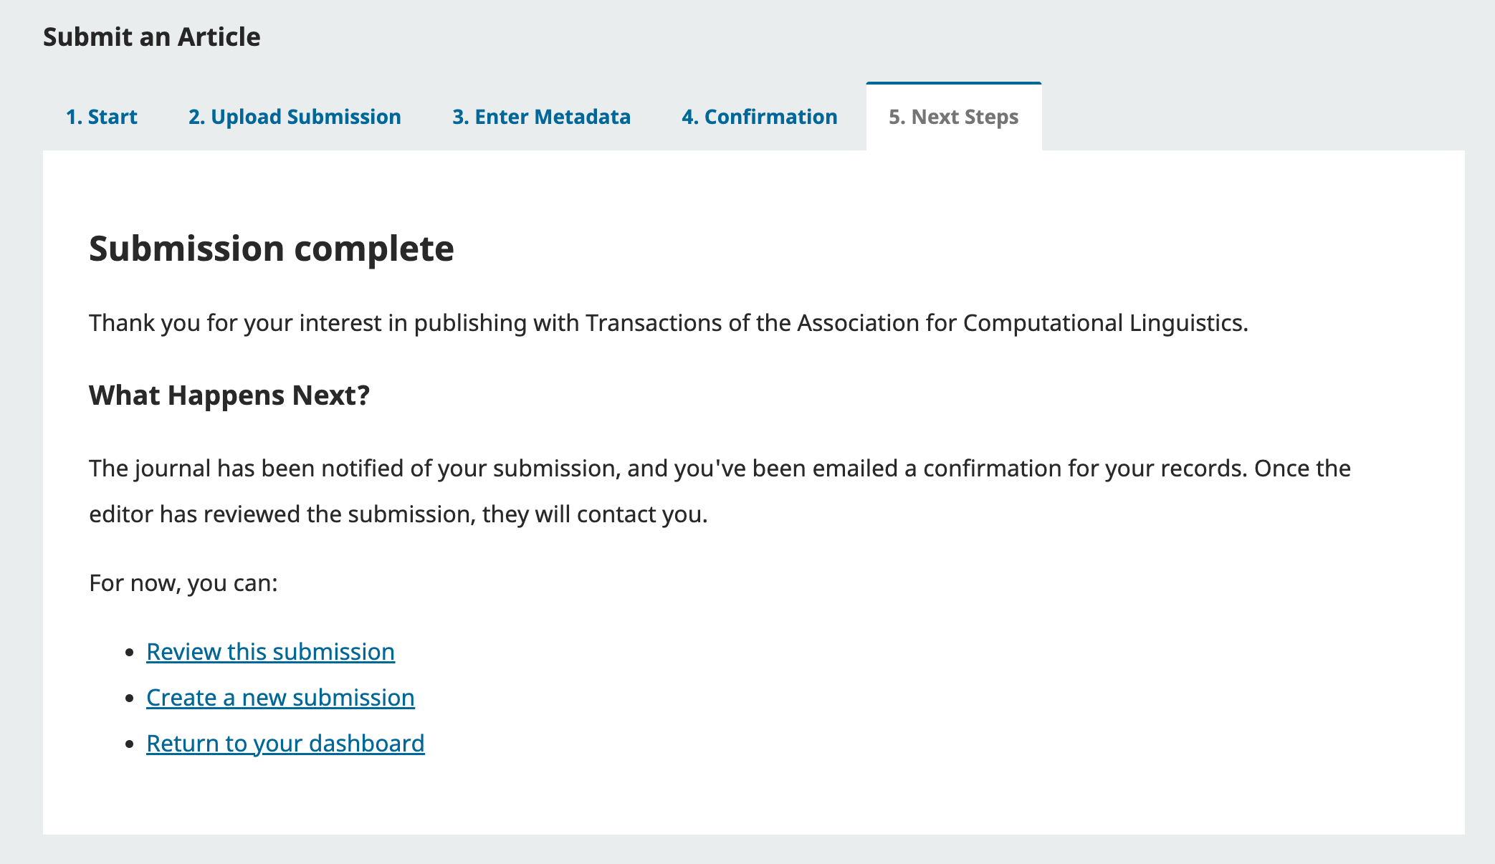
Task: Click the Thank you for your interest sentence
Action: coord(668,323)
